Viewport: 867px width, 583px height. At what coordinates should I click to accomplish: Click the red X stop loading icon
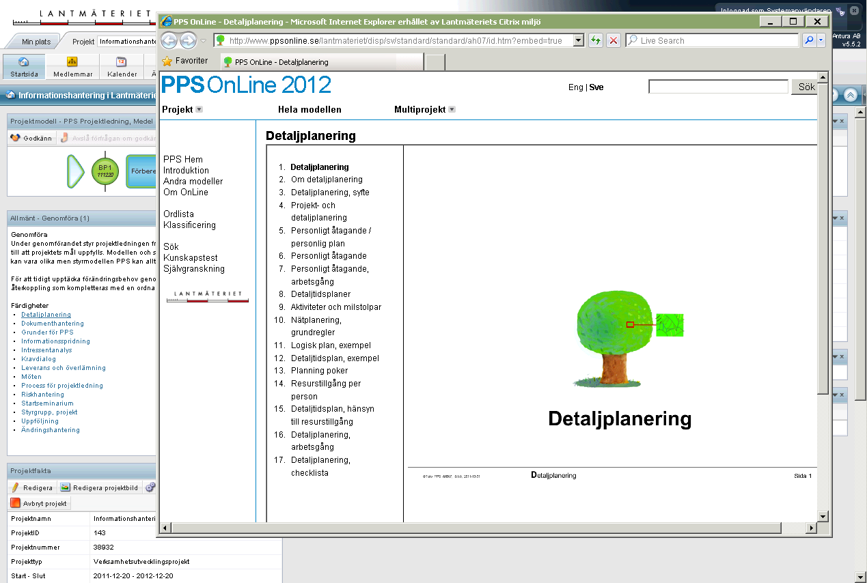point(614,41)
